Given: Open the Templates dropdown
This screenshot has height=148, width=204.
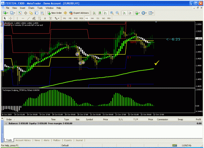Looking at the screenshot, I should click(151, 13).
